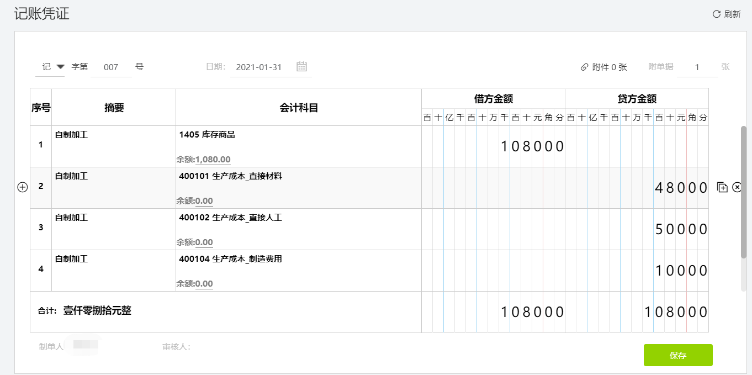Add a row with the plus icon
The image size is (752, 375).
(22, 187)
